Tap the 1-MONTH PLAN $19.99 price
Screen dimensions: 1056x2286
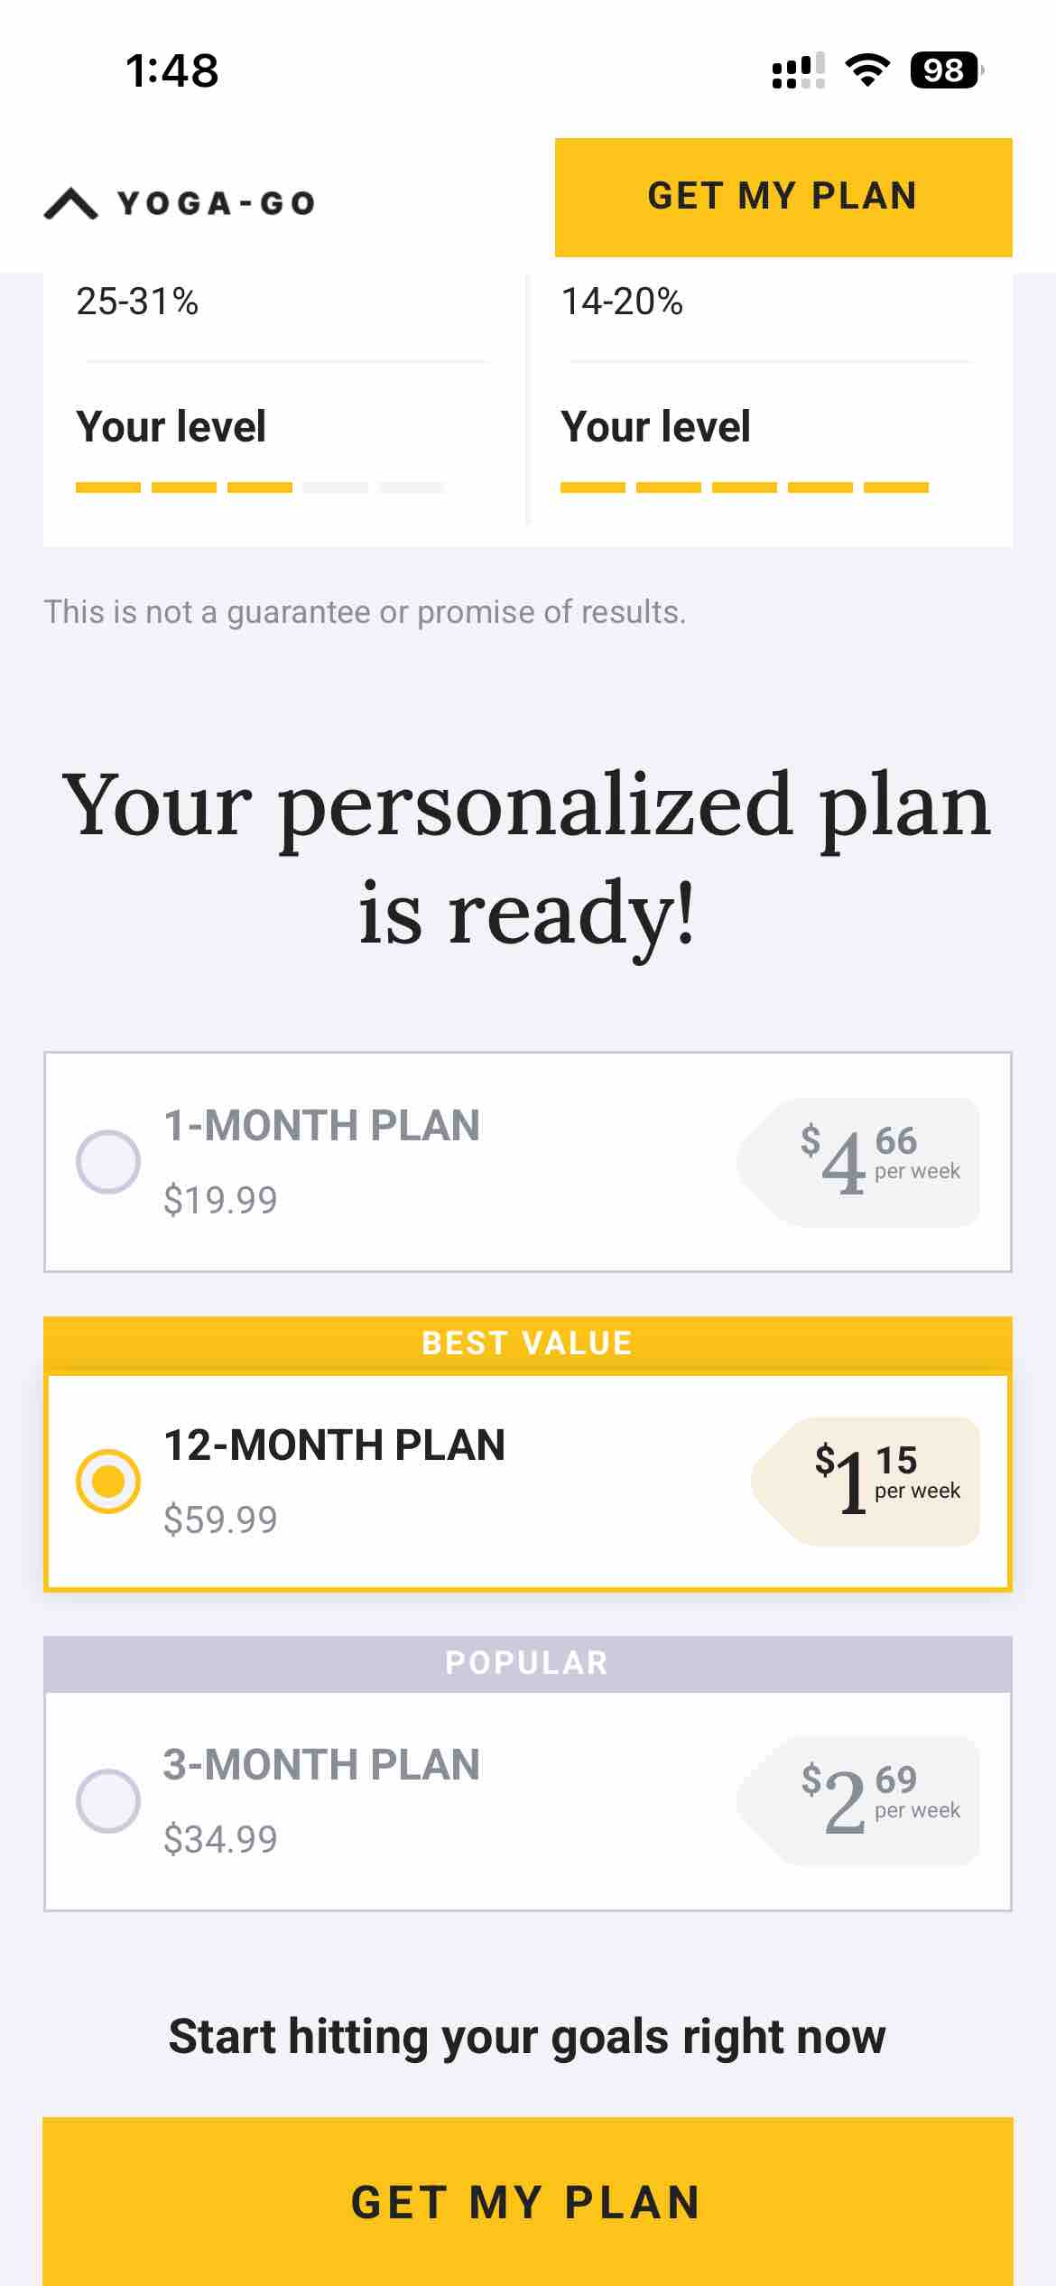[x=220, y=1201]
